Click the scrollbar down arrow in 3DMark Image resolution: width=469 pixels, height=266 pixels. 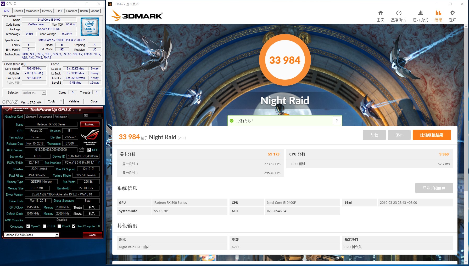click(466, 262)
